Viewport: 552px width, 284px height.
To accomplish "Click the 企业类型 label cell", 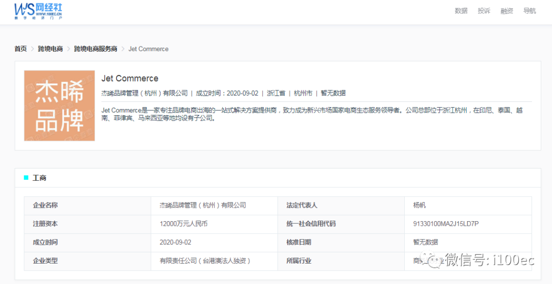I will point(88,261).
